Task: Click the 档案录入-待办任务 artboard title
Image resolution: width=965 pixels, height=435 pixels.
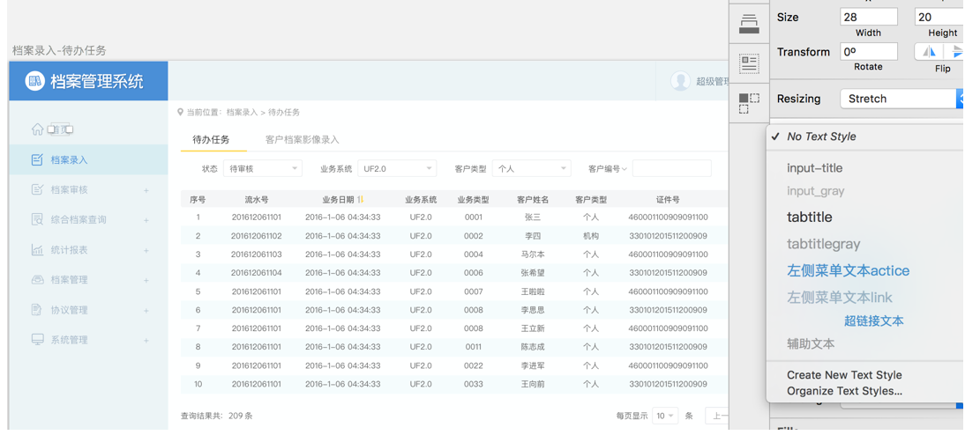Action: [59, 50]
